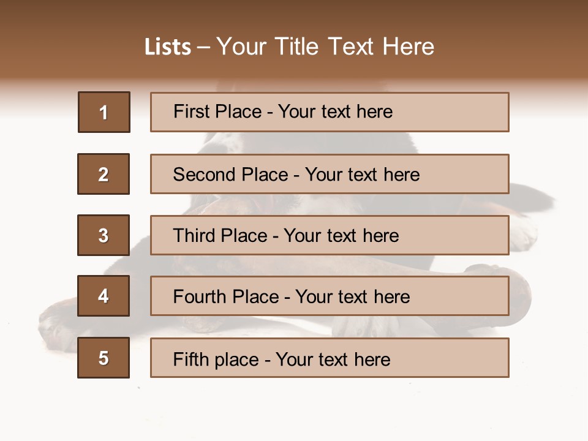This screenshot has height=441, width=588.
Task: Click "Your text here" in the Third Place bar
Action: pos(341,236)
